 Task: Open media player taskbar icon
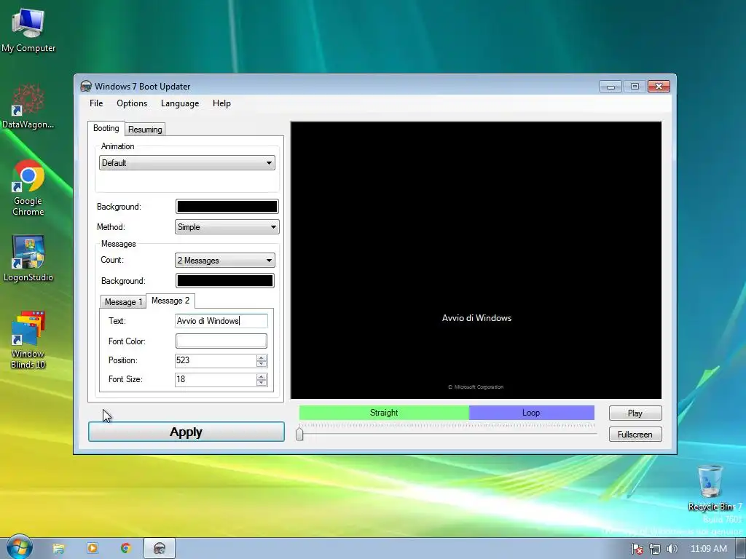click(x=93, y=548)
